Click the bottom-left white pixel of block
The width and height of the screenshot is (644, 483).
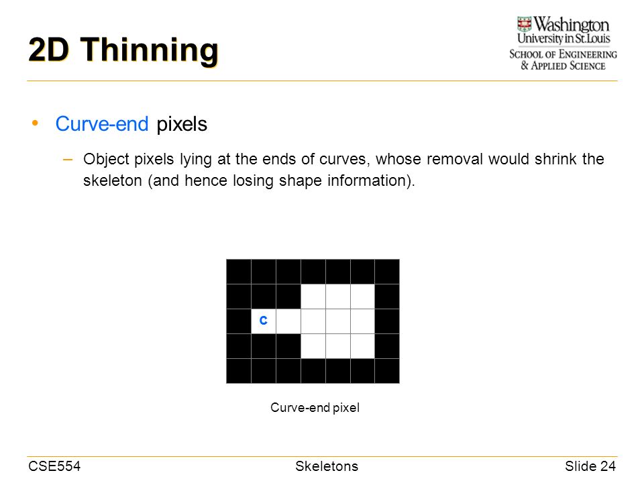coord(313,346)
